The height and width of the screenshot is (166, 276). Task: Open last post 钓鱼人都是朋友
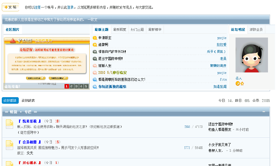(x=220, y=129)
